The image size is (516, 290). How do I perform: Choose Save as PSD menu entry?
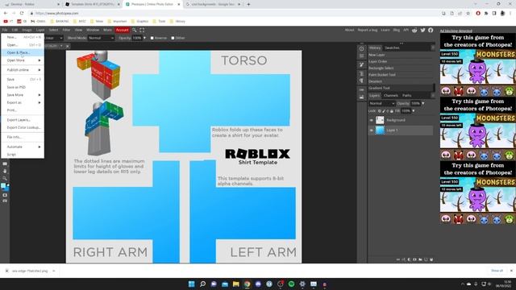pyautogui.click(x=23, y=87)
